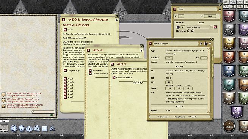Click the dice Modifier box
This screenshot has height=139, width=248.
click(3, 128)
